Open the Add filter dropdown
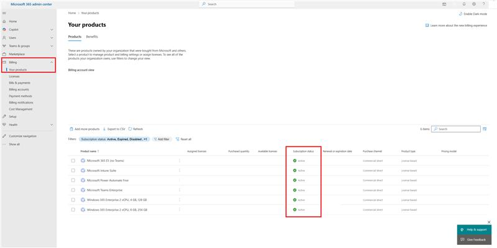This screenshot has height=248, width=497. coord(162,139)
